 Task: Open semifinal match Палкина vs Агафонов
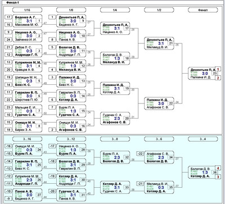tap(159, 103)
